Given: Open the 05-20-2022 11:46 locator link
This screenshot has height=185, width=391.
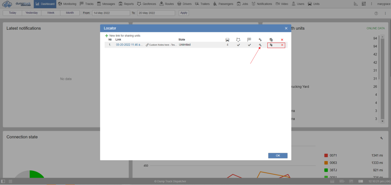Looking at the screenshot, I should tap(129, 45).
